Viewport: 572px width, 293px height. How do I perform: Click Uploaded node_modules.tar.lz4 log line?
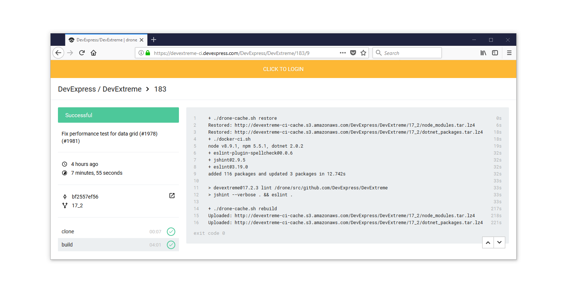tap(342, 216)
